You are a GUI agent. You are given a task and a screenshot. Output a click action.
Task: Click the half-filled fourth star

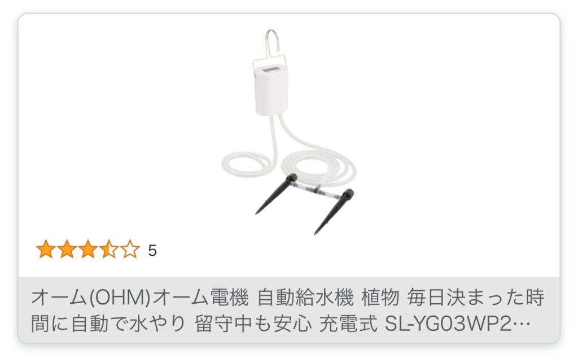[x=109, y=249]
